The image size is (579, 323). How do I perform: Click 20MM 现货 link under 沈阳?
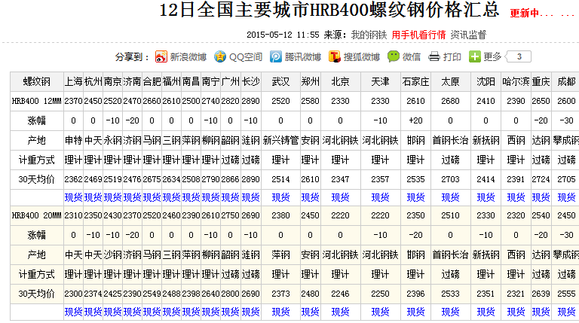(486, 312)
